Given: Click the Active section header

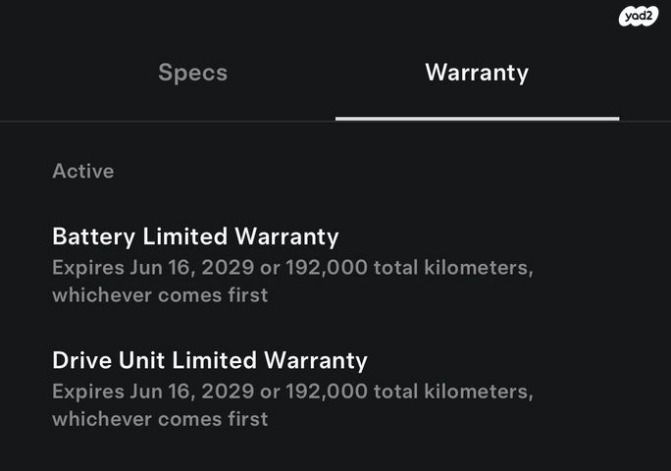Looking at the screenshot, I should click(83, 171).
